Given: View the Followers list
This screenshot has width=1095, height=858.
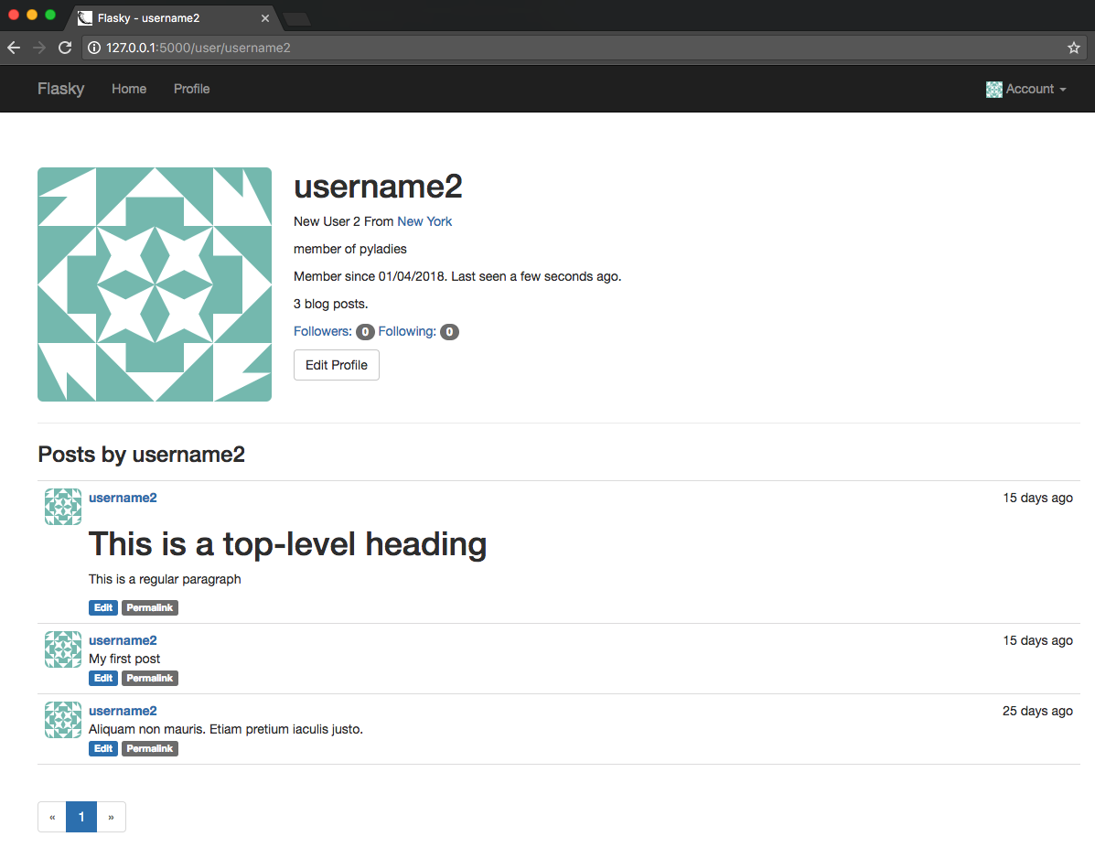Looking at the screenshot, I should [x=323, y=331].
